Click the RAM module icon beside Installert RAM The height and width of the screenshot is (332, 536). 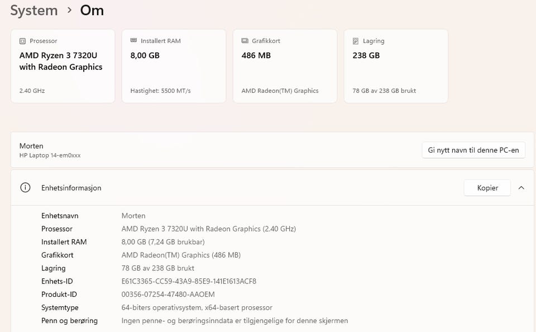pos(133,40)
